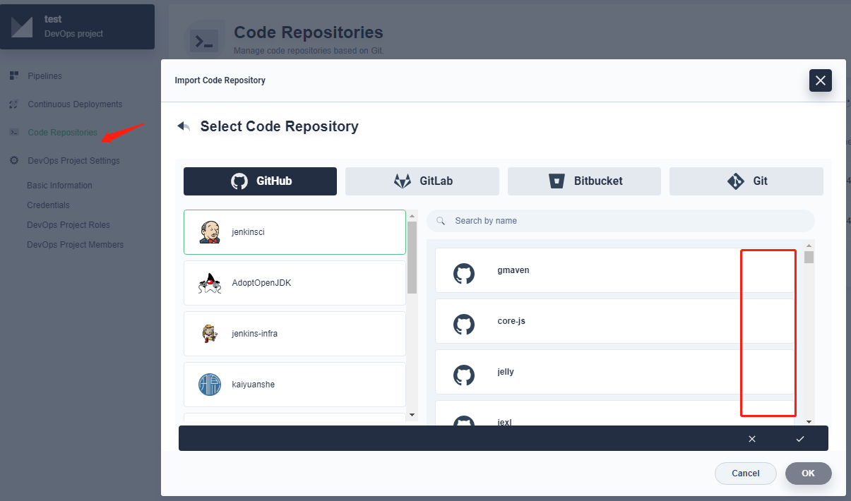Image resolution: width=851 pixels, height=501 pixels.
Task: Click the Select Code Repository heading
Action: tap(280, 126)
